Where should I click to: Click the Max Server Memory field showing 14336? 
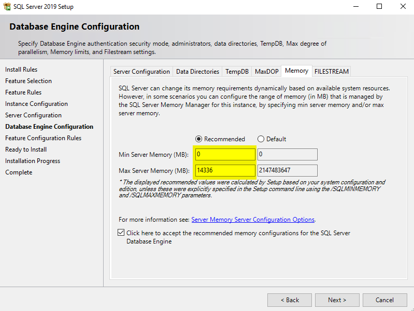[x=225, y=170]
